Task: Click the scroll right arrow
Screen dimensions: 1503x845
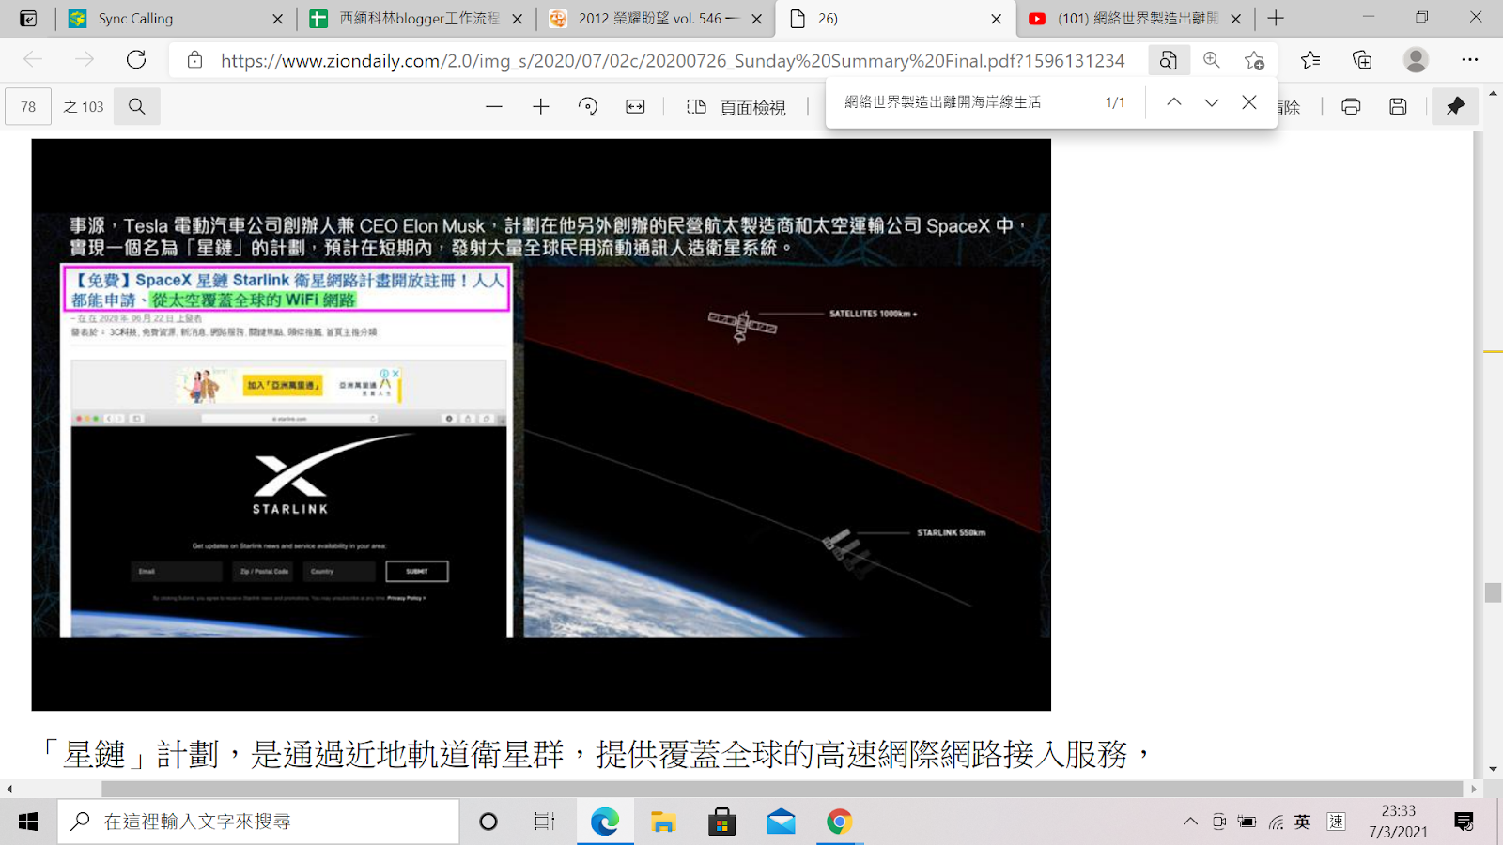Action: [1474, 789]
